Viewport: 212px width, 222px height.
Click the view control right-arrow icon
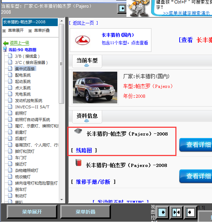162,212
